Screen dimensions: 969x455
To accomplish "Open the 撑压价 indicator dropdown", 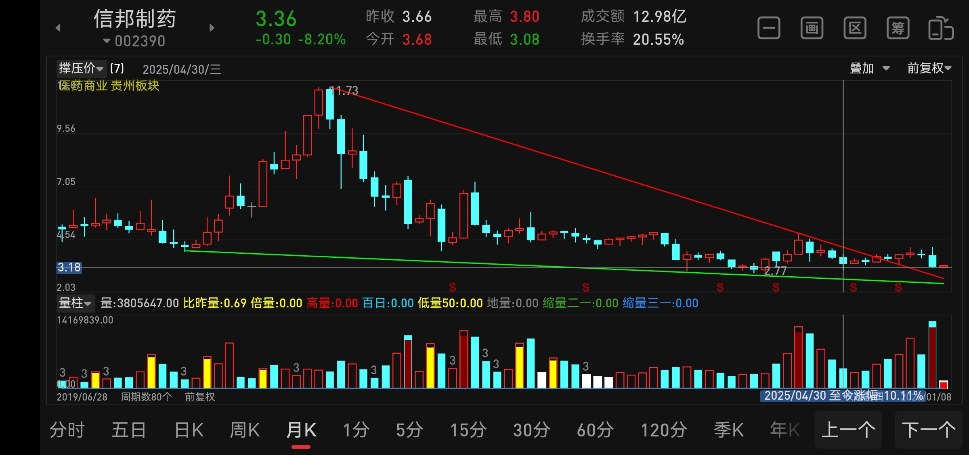I will coord(81,68).
